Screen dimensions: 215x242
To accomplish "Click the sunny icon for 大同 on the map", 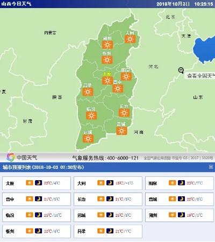I will (x=130, y=39).
